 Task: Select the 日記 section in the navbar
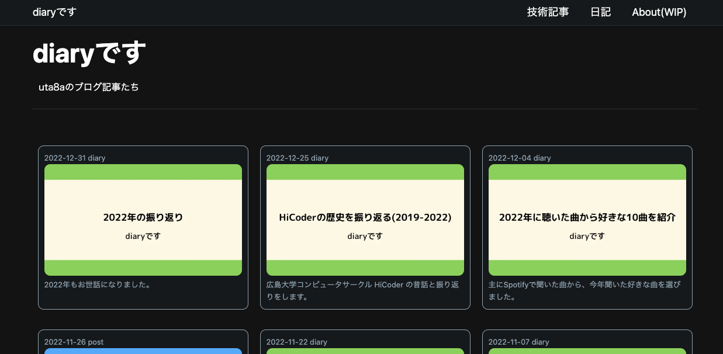point(600,12)
